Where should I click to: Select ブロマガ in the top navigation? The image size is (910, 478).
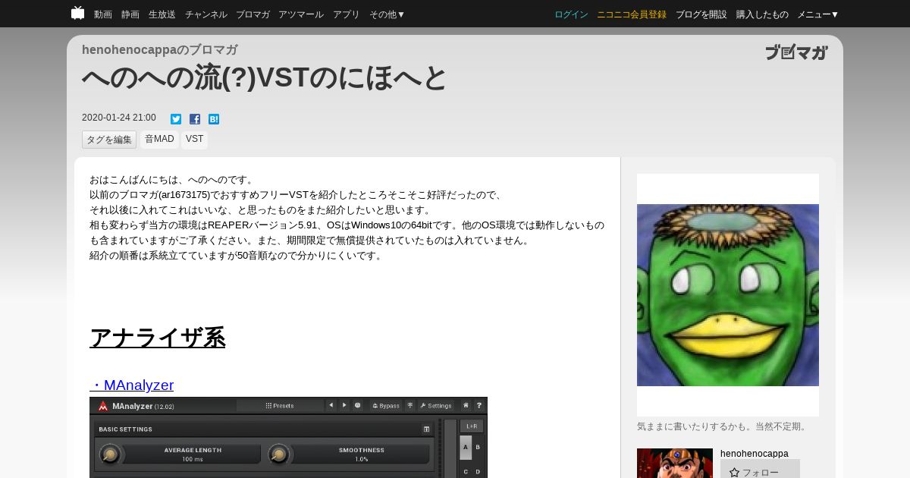pyautogui.click(x=253, y=14)
